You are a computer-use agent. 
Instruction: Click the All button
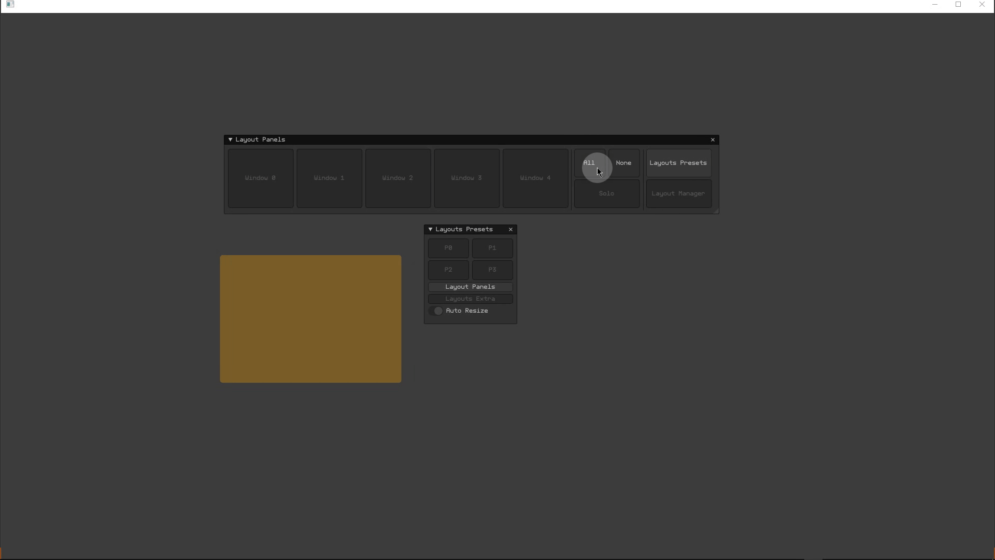point(590,163)
